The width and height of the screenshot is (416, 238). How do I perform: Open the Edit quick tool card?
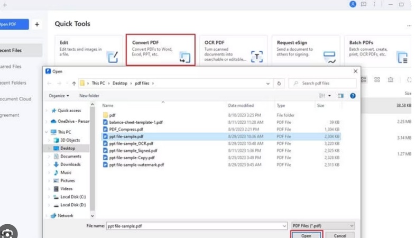point(89,50)
